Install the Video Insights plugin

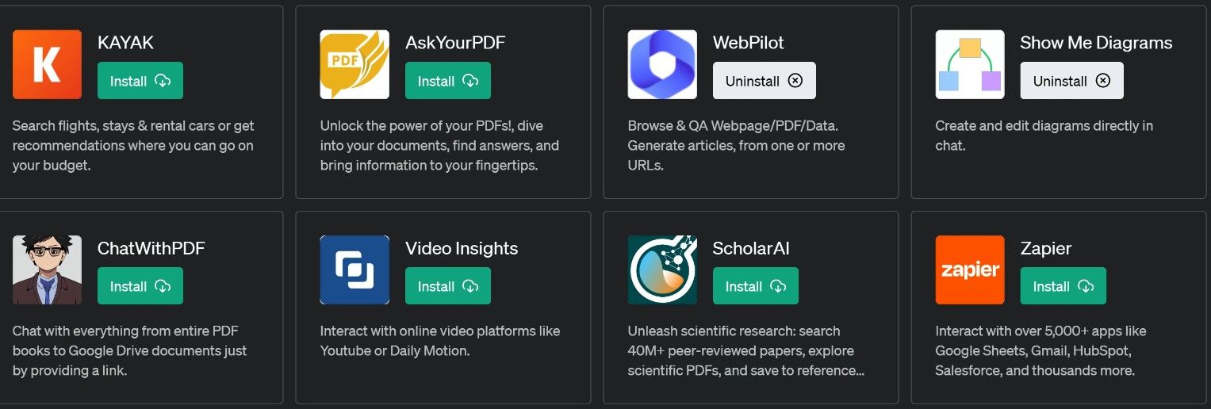point(448,286)
